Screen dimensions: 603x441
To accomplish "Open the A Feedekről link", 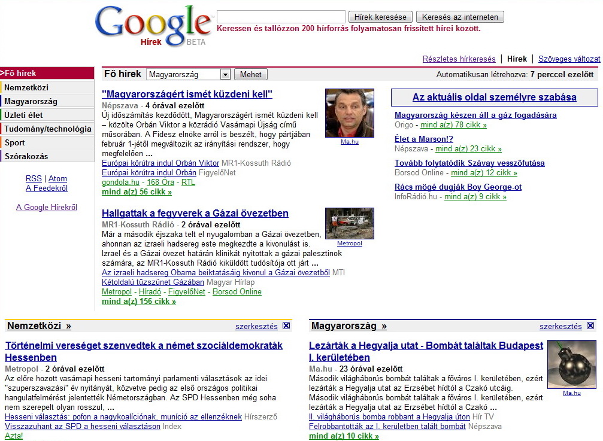I will (x=47, y=188).
